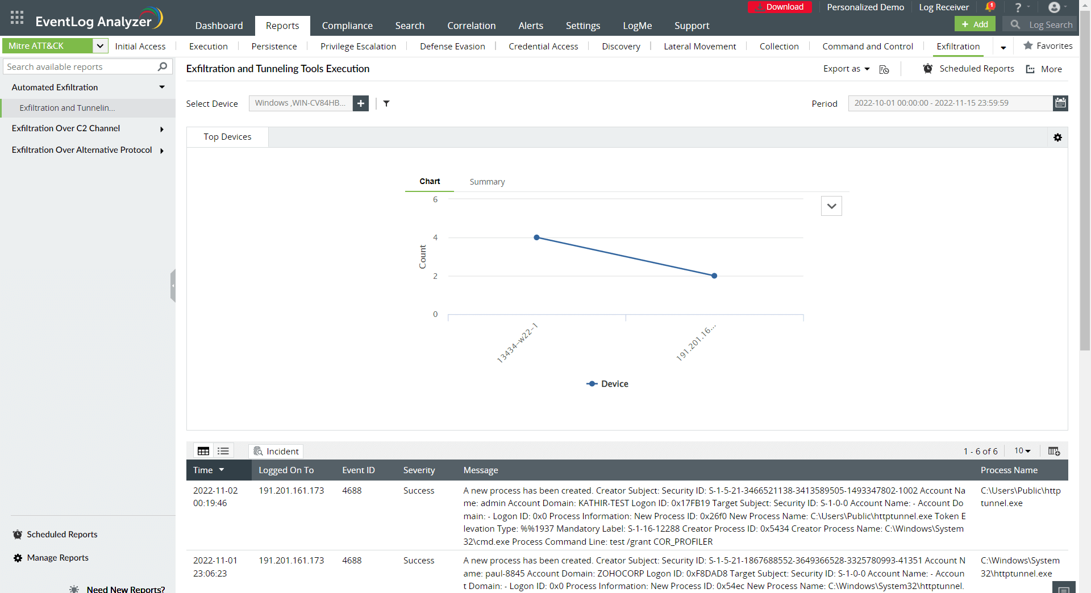The image size is (1091, 593).
Task: Show the Summary tab of chart
Action: [487, 182]
